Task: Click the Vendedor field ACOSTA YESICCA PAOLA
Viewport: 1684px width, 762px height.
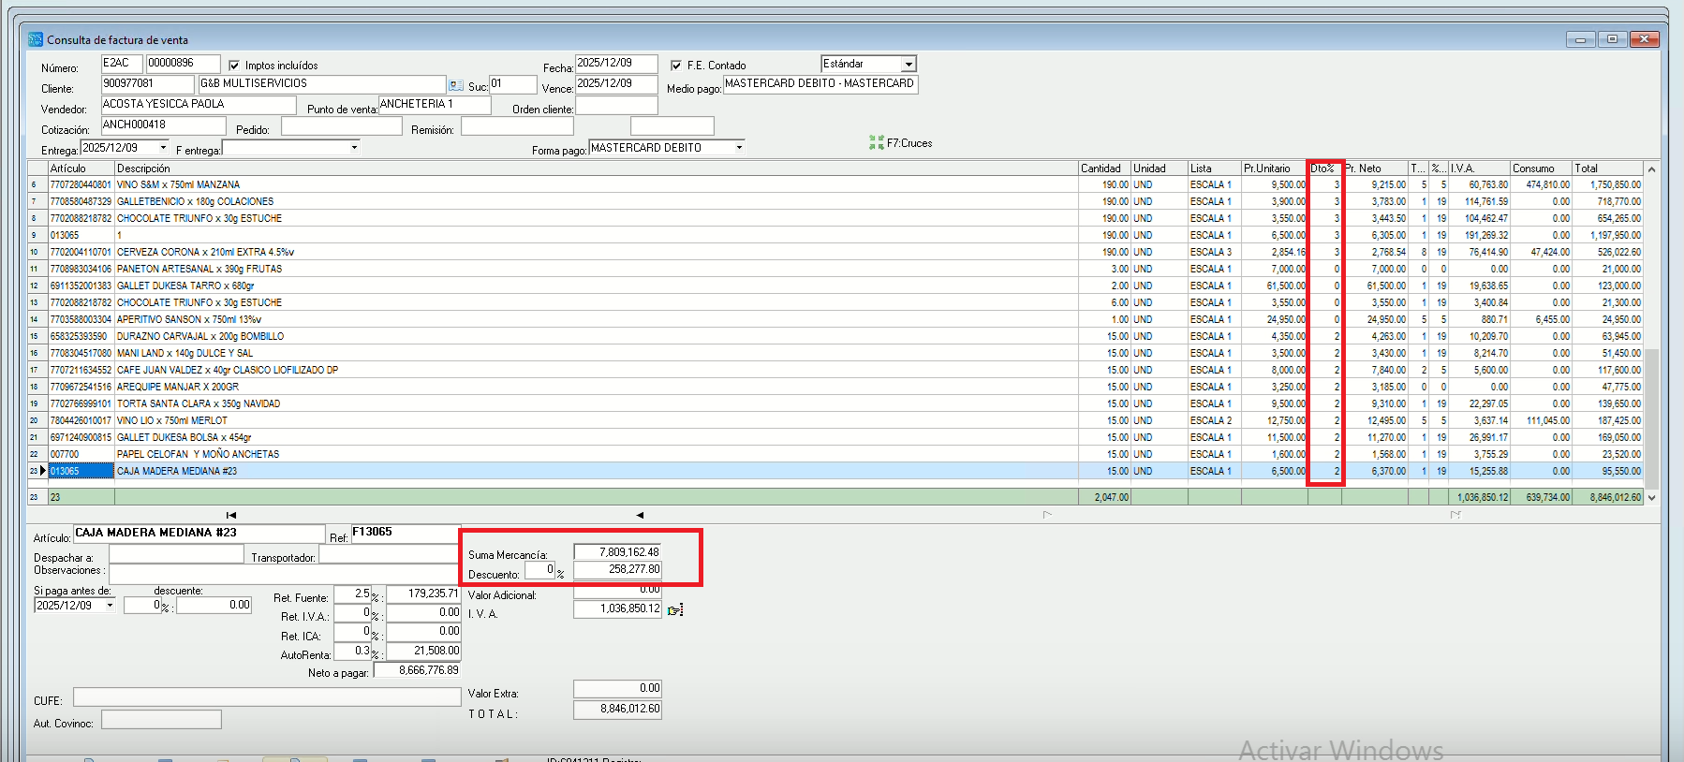Action: pos(199,105)
